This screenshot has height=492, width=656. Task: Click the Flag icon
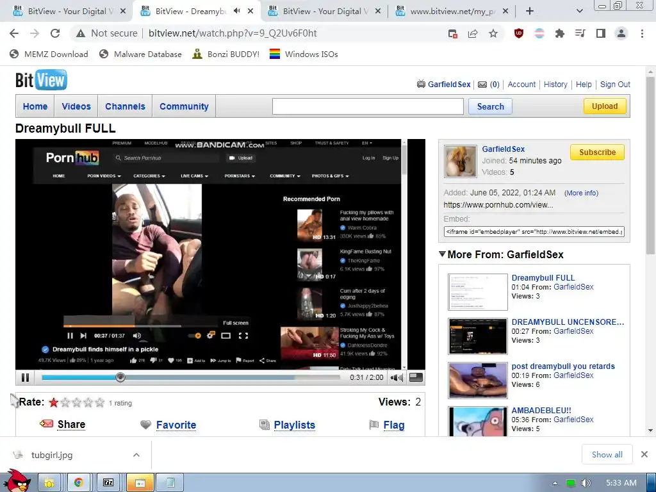373,425
